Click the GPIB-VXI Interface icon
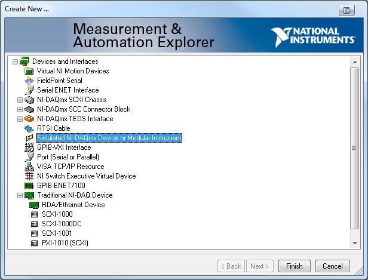This screenshot has height=280, width=368. 29,147
